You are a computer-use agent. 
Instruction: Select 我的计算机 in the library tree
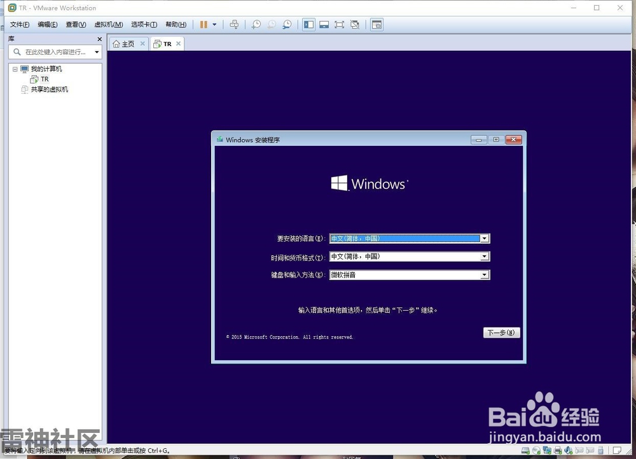[46, 69]
